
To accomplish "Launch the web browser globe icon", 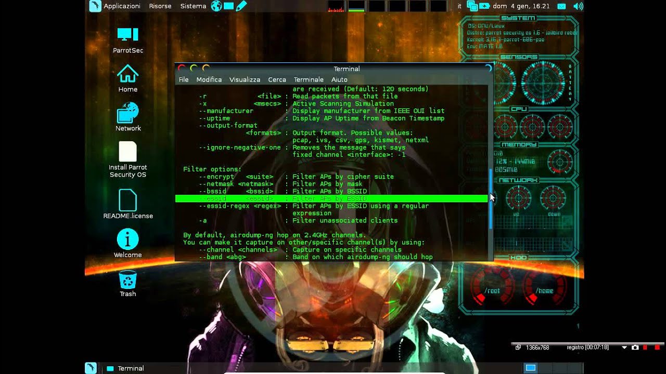I will click(216, 6).
